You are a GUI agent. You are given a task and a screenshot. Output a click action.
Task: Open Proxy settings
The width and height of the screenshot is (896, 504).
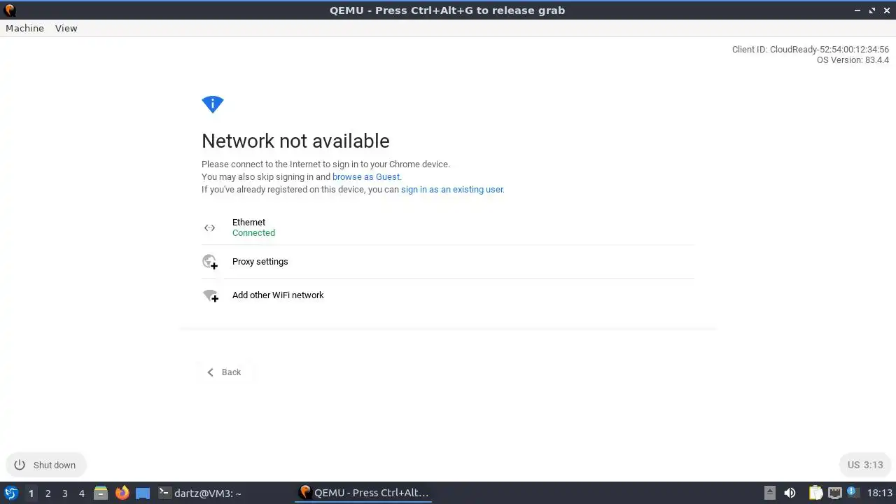pyautogui.click(x=448, y=262)
